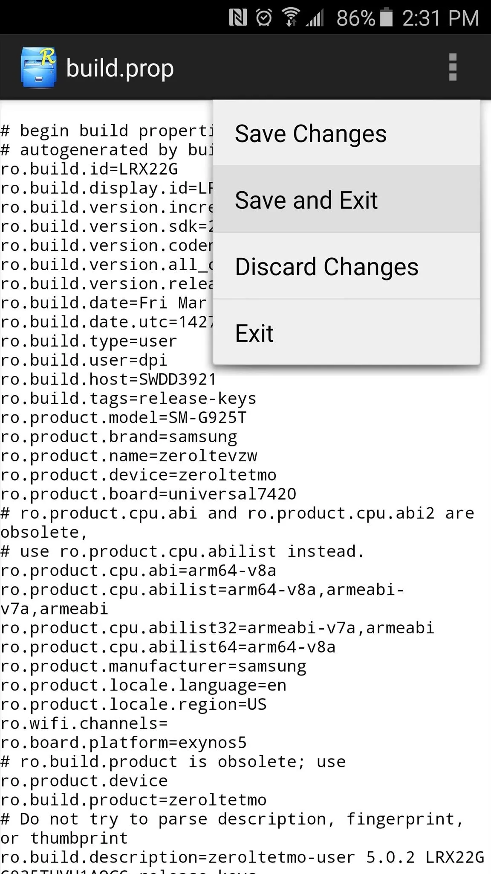The width and height of the screenshot is (491, 874).
Task: Tap the battery icon in status bar
Action: coord(386,17)
